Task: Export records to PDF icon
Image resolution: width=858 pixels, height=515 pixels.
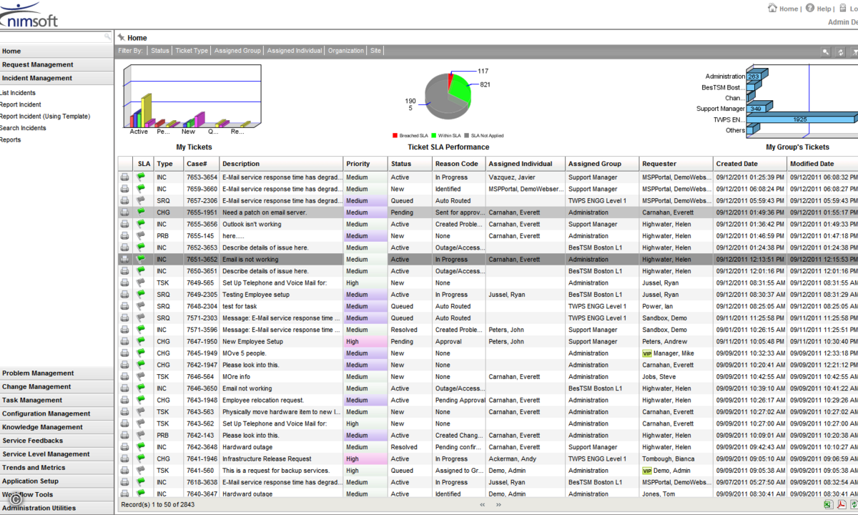Action: coord(842,505)
